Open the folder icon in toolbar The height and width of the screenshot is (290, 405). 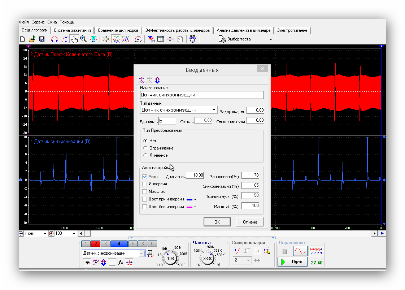click(x=32, y=39)
